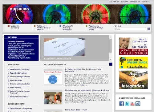Click the external-link icon beside Tickets online bestellen
This screenshot has height=112, width=154.
click(x=8, y=84)
